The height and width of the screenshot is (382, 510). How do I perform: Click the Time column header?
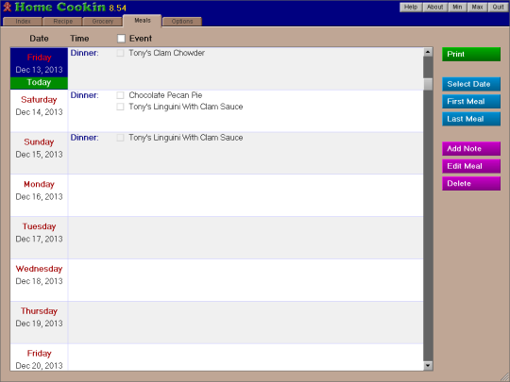(x=79, y=39)
